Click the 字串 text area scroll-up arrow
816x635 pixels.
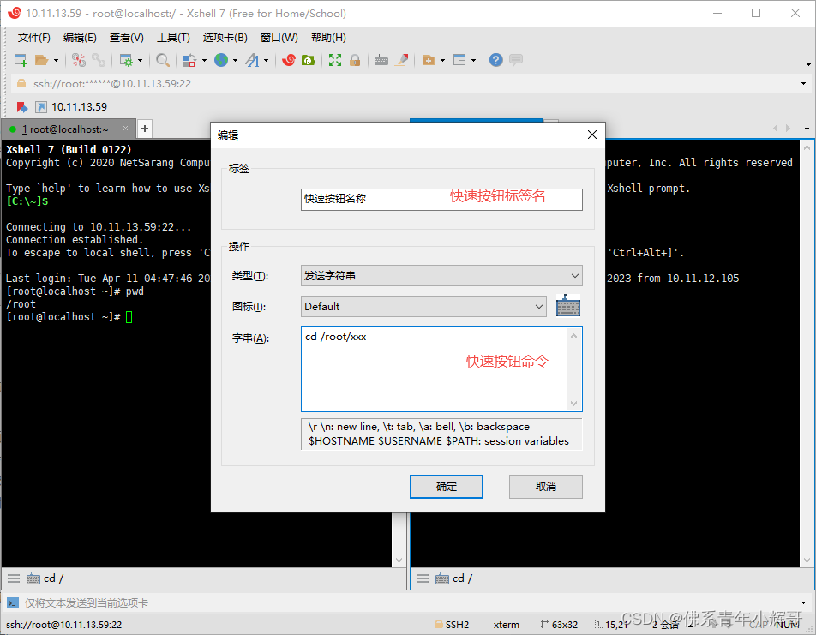[x=574, y=336]
